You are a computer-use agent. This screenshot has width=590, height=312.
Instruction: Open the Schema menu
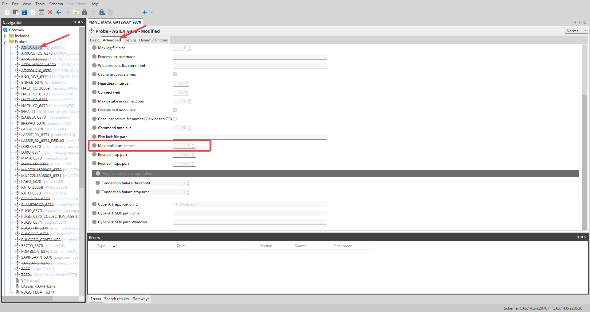coord(56,4)
